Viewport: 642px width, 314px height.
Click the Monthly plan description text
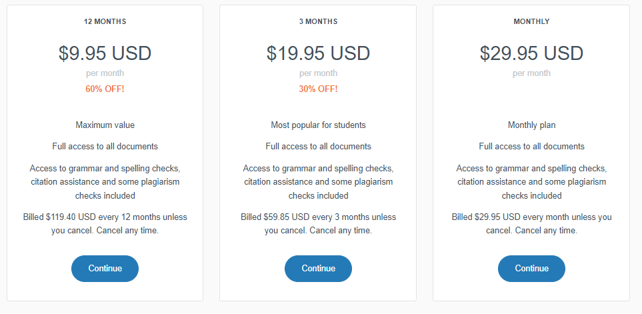coord(531,125)
